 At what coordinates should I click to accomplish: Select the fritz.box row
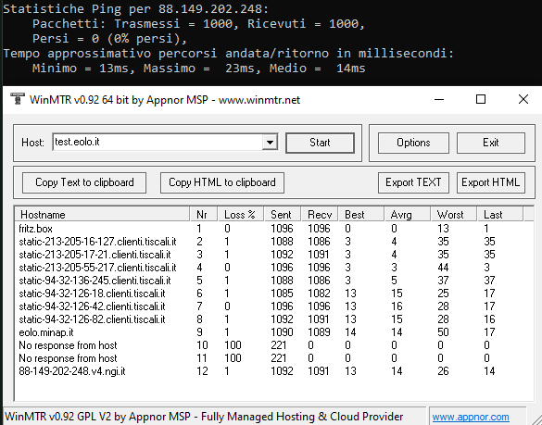coord(273,229)
